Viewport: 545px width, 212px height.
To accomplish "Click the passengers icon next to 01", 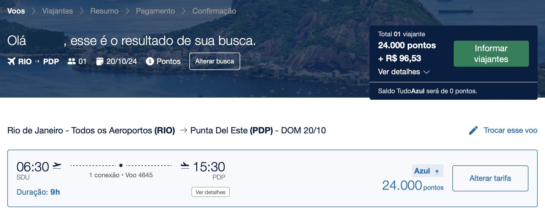I will pos(71,61).
